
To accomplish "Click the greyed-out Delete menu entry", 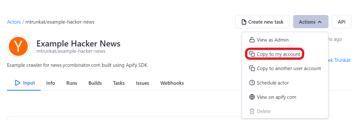I will (285, 111).
